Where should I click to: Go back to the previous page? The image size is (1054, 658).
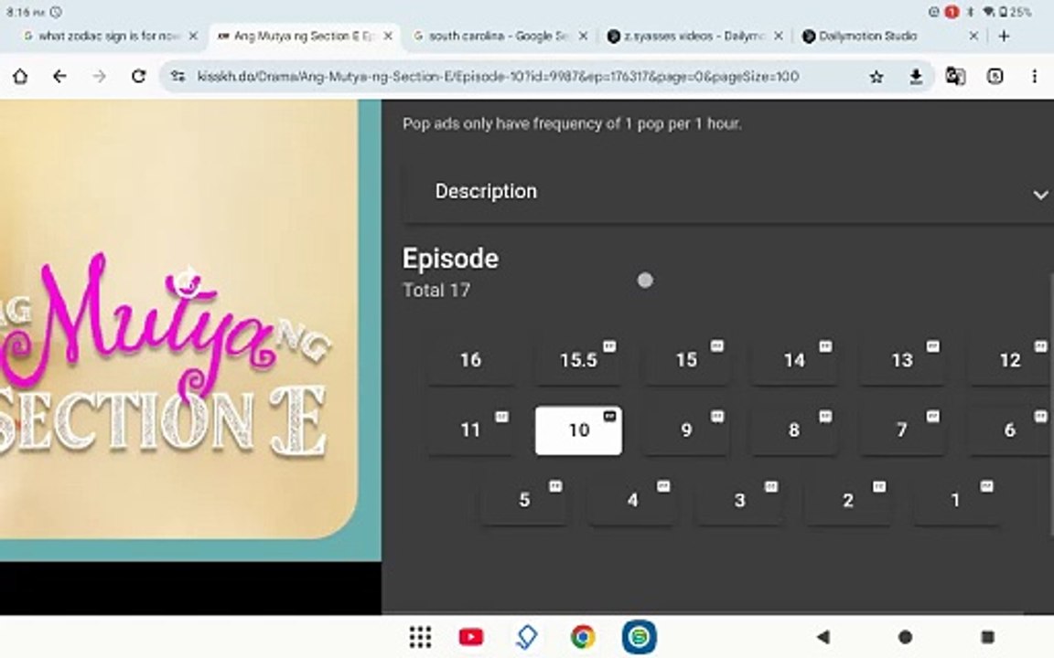pos(59,77)
